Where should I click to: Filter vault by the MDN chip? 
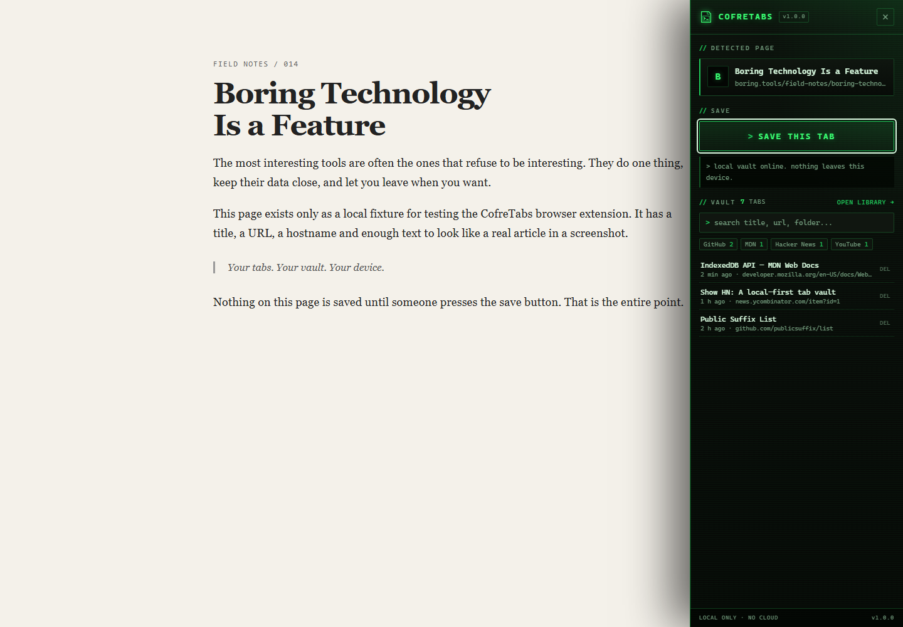754,245
